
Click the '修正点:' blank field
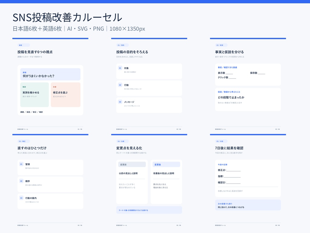pyautogui.click(x=233, y=170)
